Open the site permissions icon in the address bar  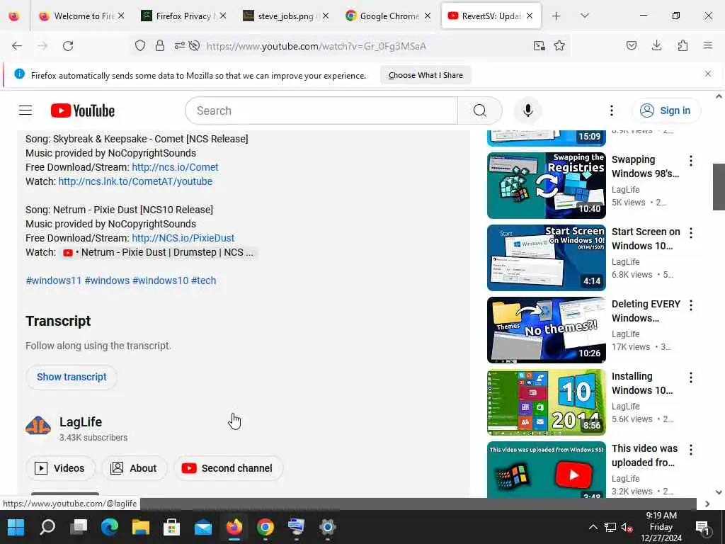click(179, 46)
